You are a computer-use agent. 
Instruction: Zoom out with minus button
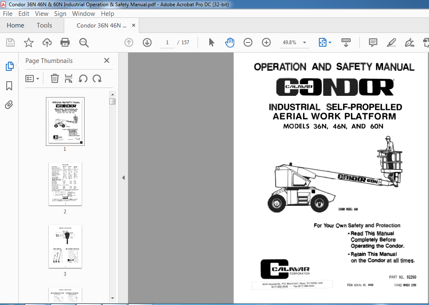(248, 42)
